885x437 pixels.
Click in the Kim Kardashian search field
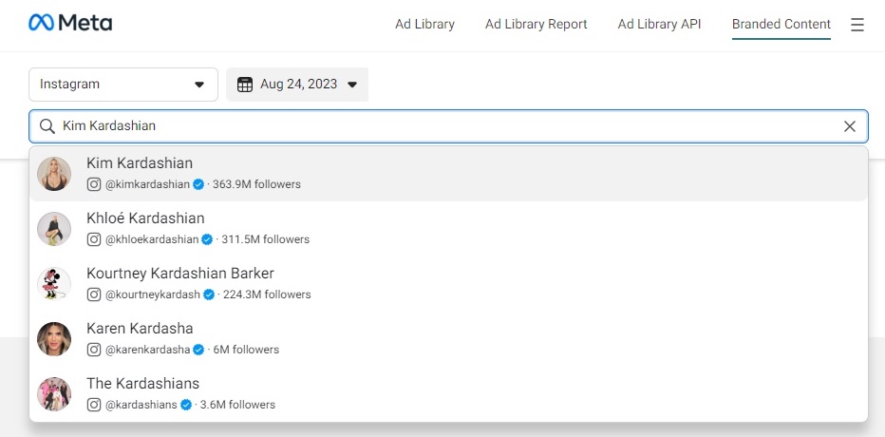(x=448, y=126)
